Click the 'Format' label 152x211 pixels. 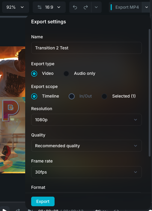pyautogui.click(x=38, y=187)
